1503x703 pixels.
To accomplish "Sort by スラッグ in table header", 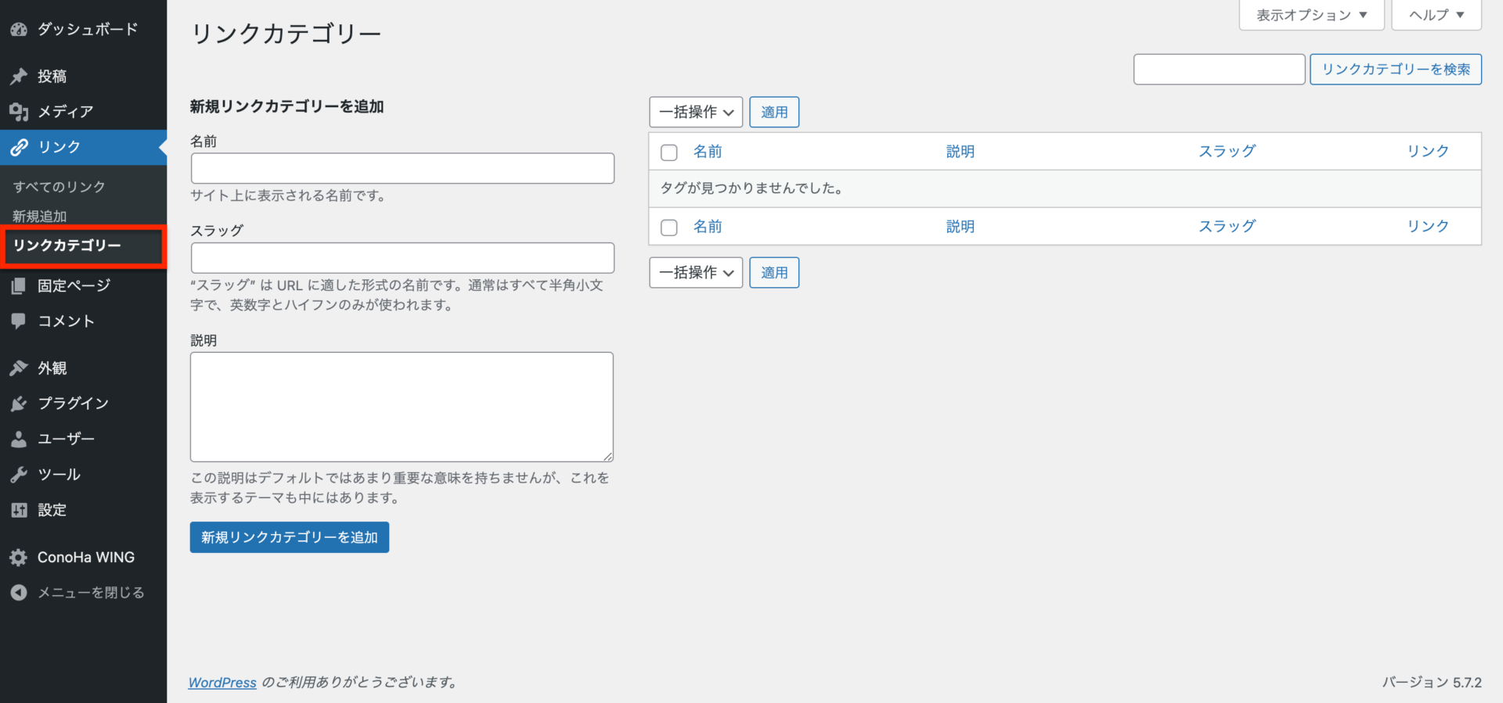I will click(x=1227, y=152).
